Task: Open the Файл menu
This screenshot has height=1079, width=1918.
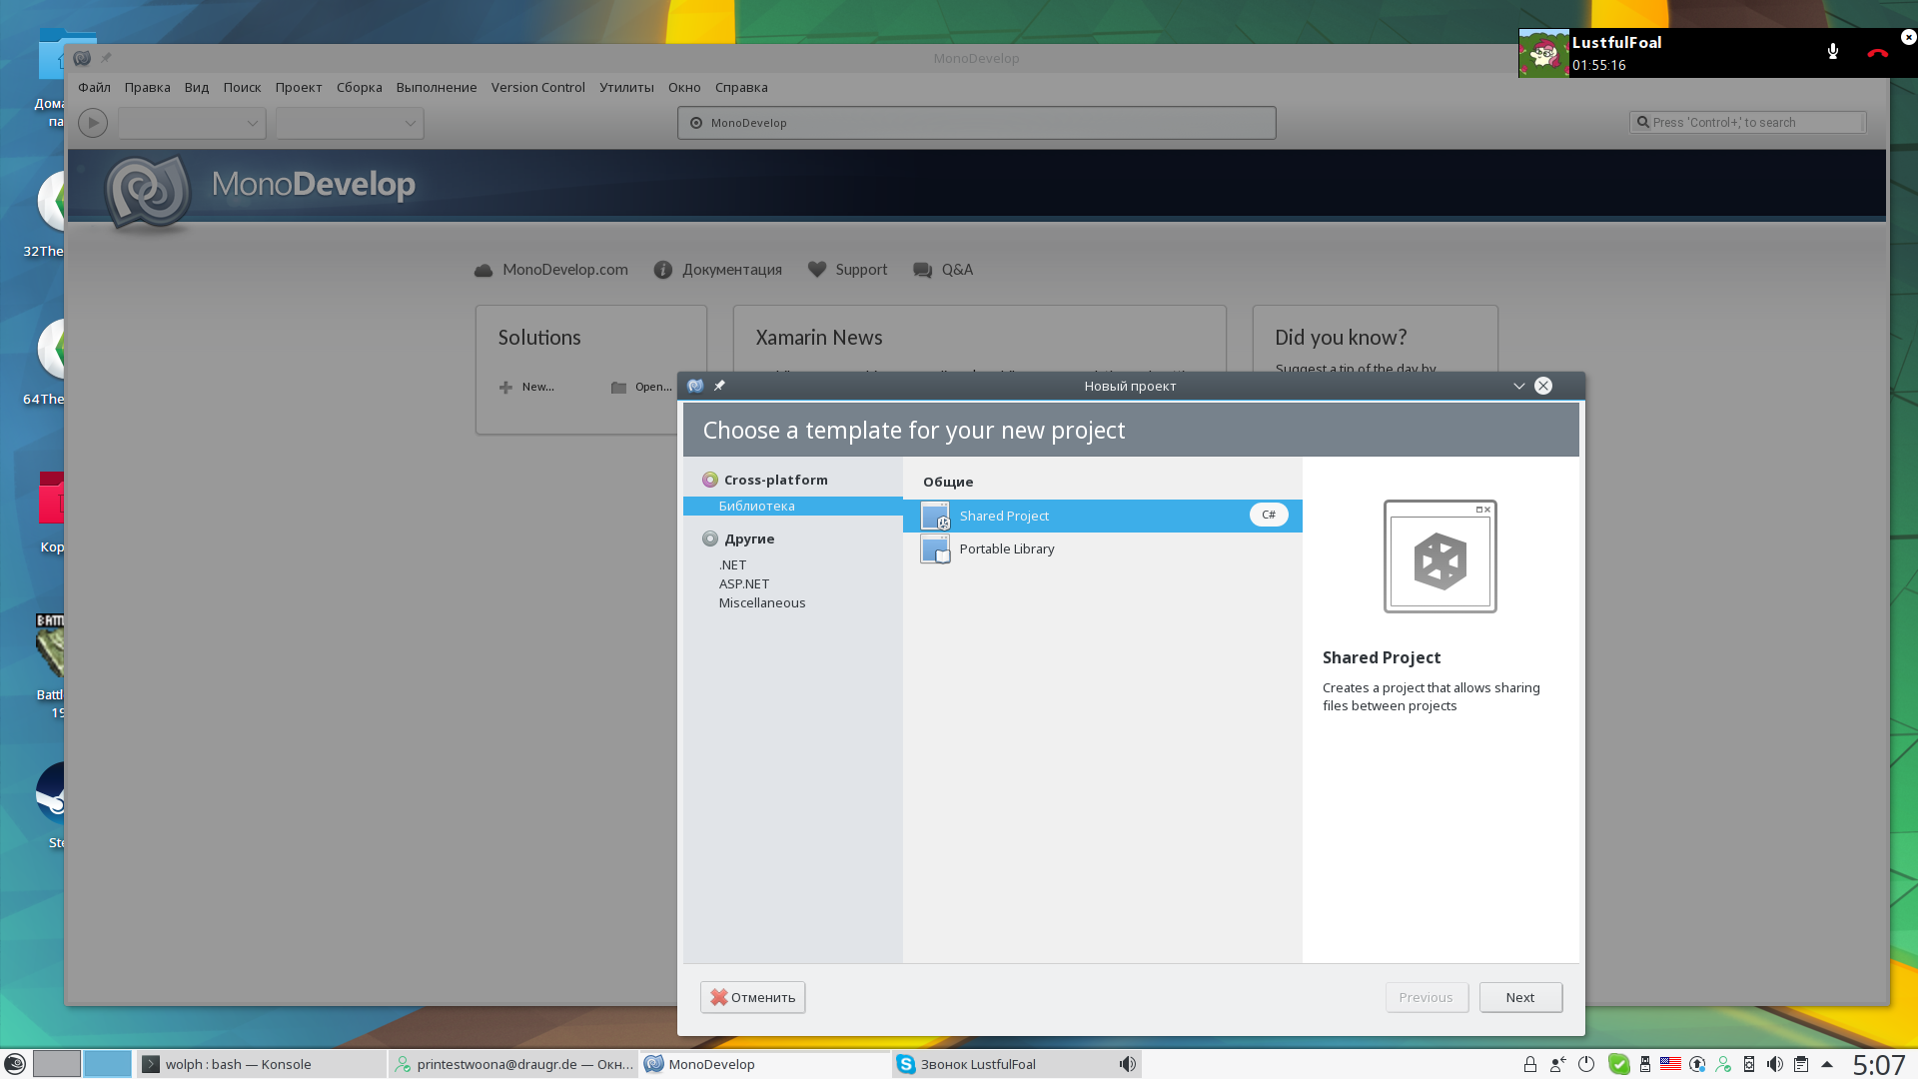Action: pyautogui.click(x=94, y=87)
